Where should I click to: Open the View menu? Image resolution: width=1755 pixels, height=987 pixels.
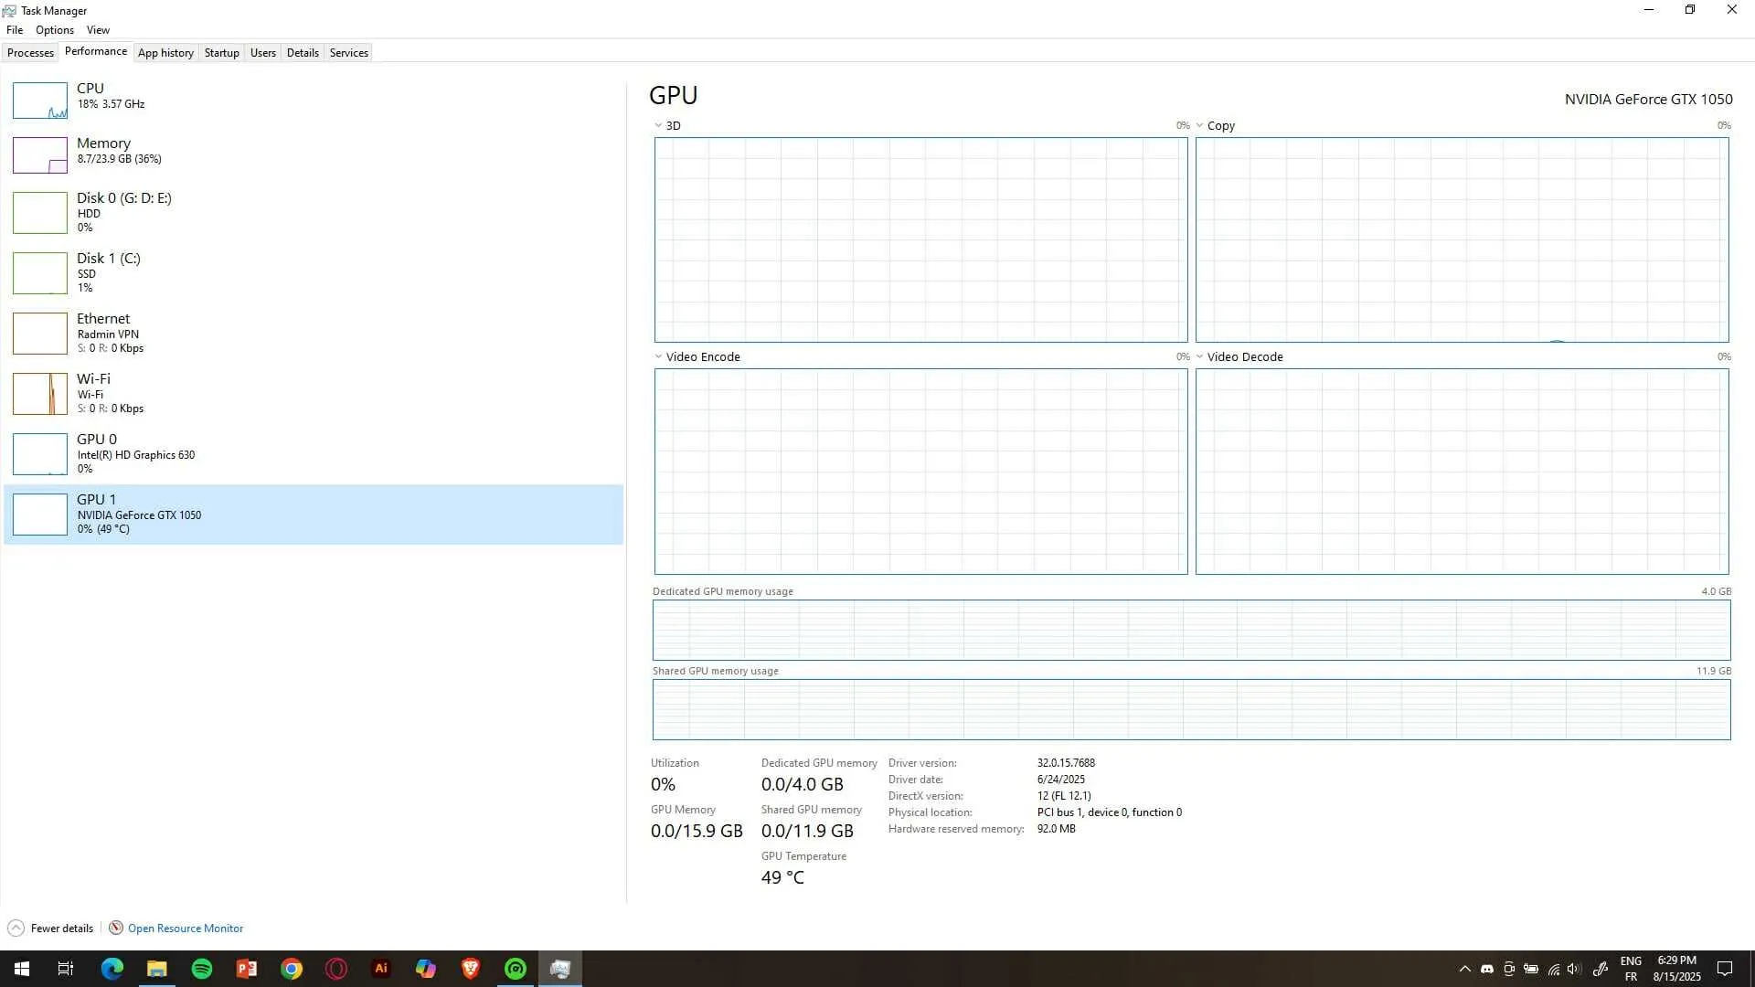point(98,30)
